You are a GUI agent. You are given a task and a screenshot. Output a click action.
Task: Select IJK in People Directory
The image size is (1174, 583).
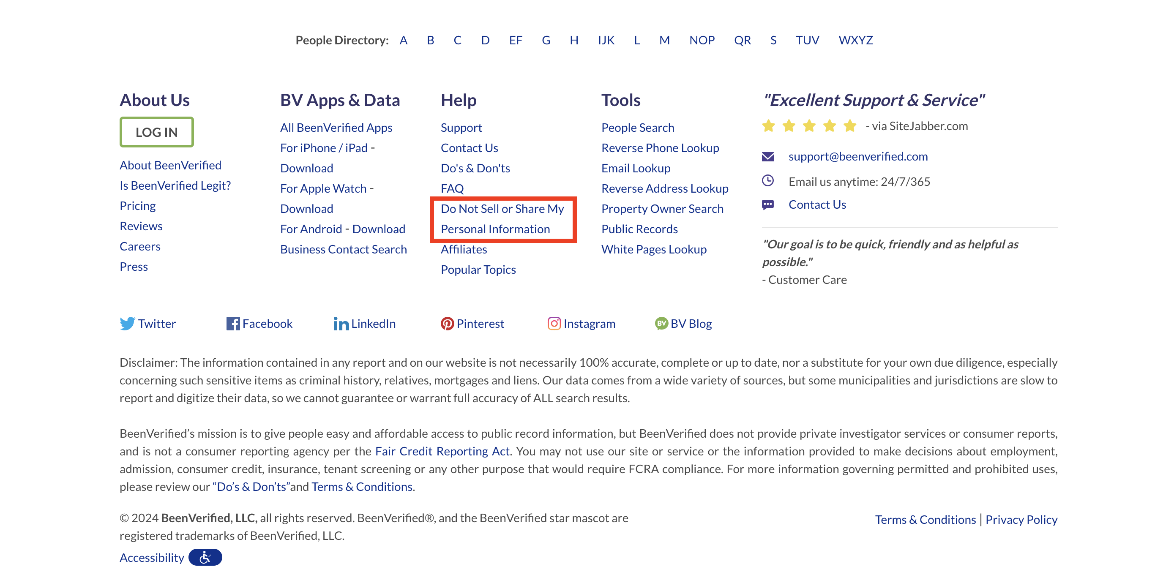tap(606, 40)
